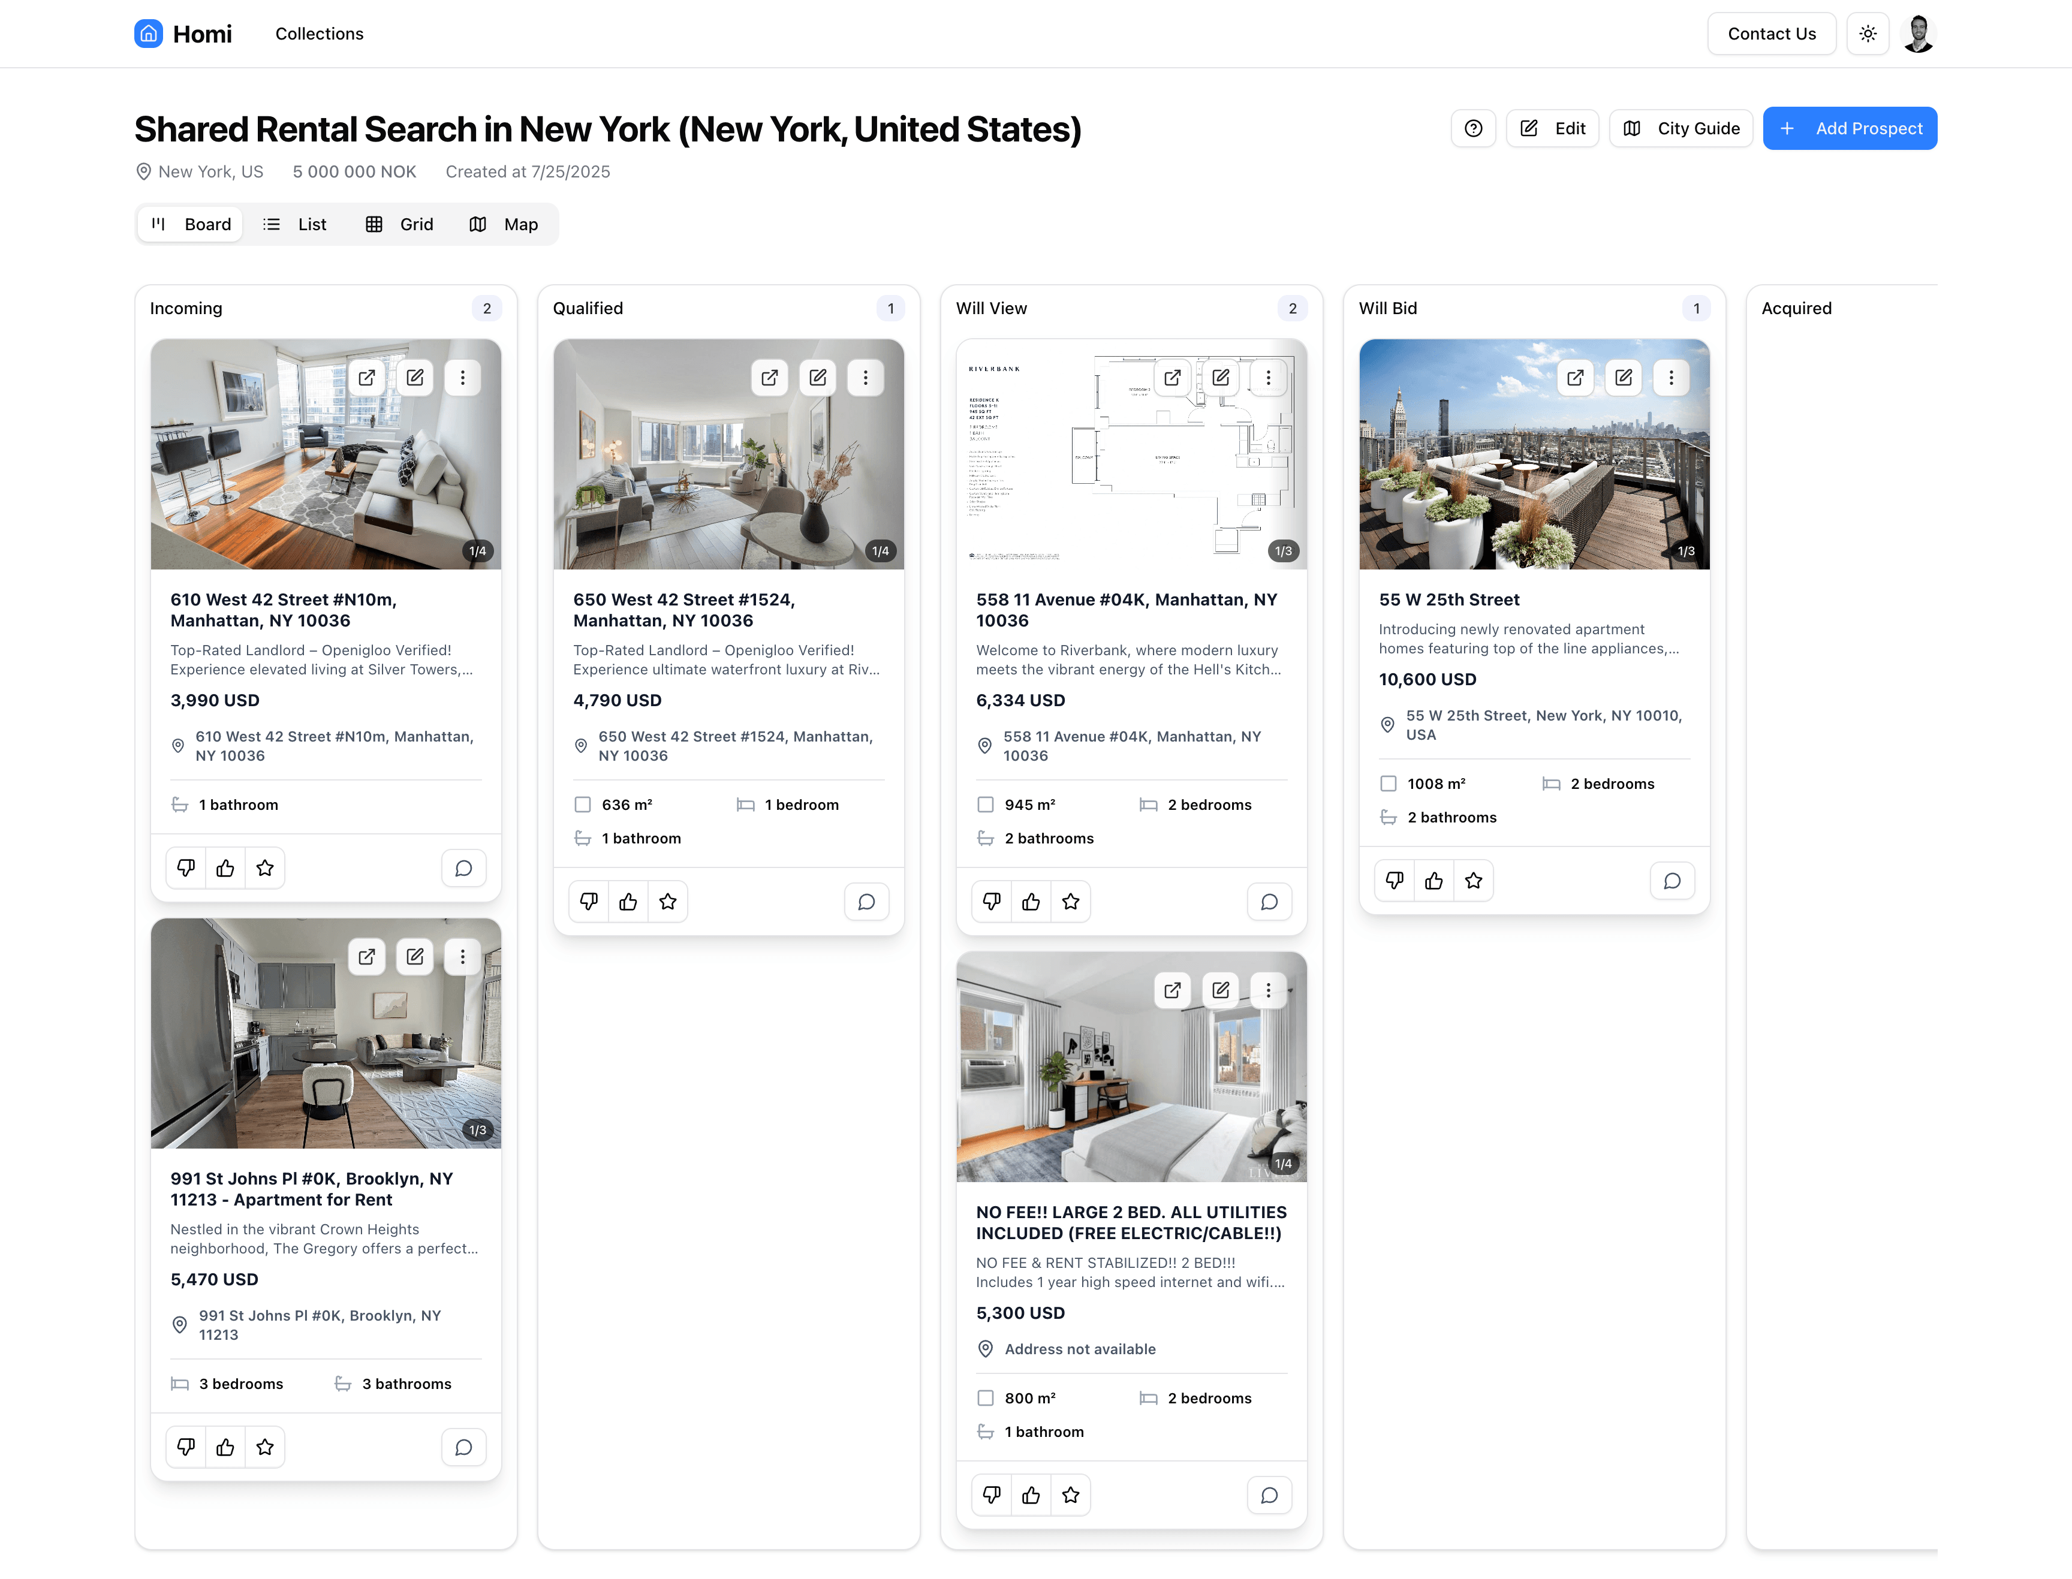Star the 610 West 42 Street listing
Viewport: 2072px width, 1579px height.
pos(264,867)
